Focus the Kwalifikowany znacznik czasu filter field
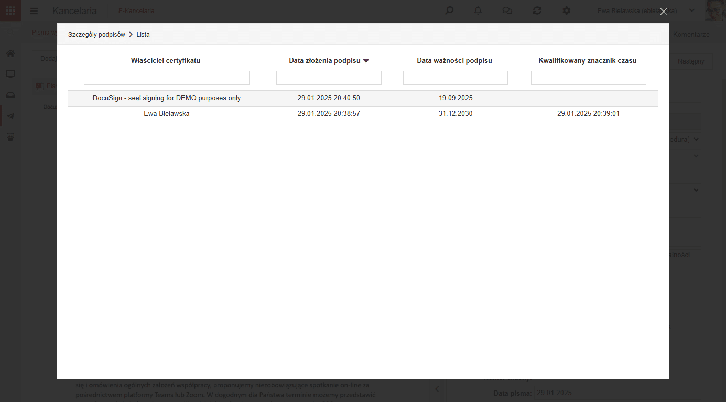The height and width of the screenshot is (402, 726). pos(589,78)
